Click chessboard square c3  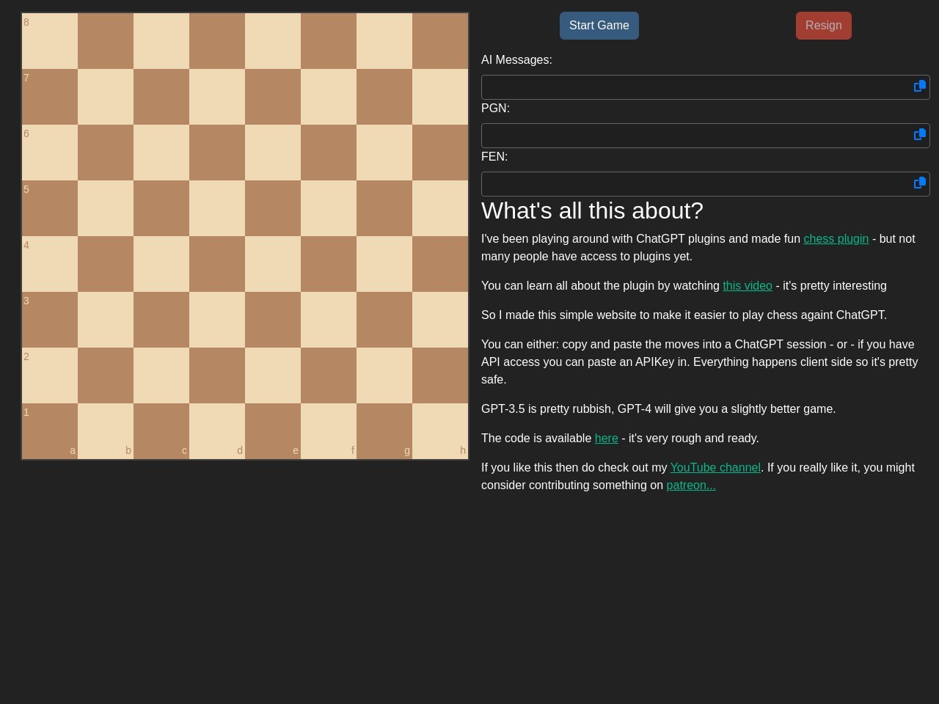tap(161, 320)
